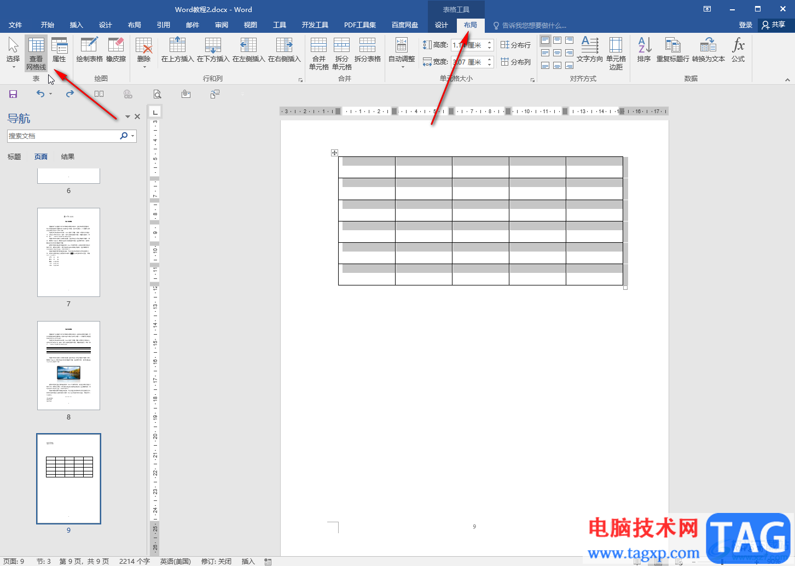Click the table move handle
Image resolution: width=795 pixels, height=566 pixels.
(334, 153)
